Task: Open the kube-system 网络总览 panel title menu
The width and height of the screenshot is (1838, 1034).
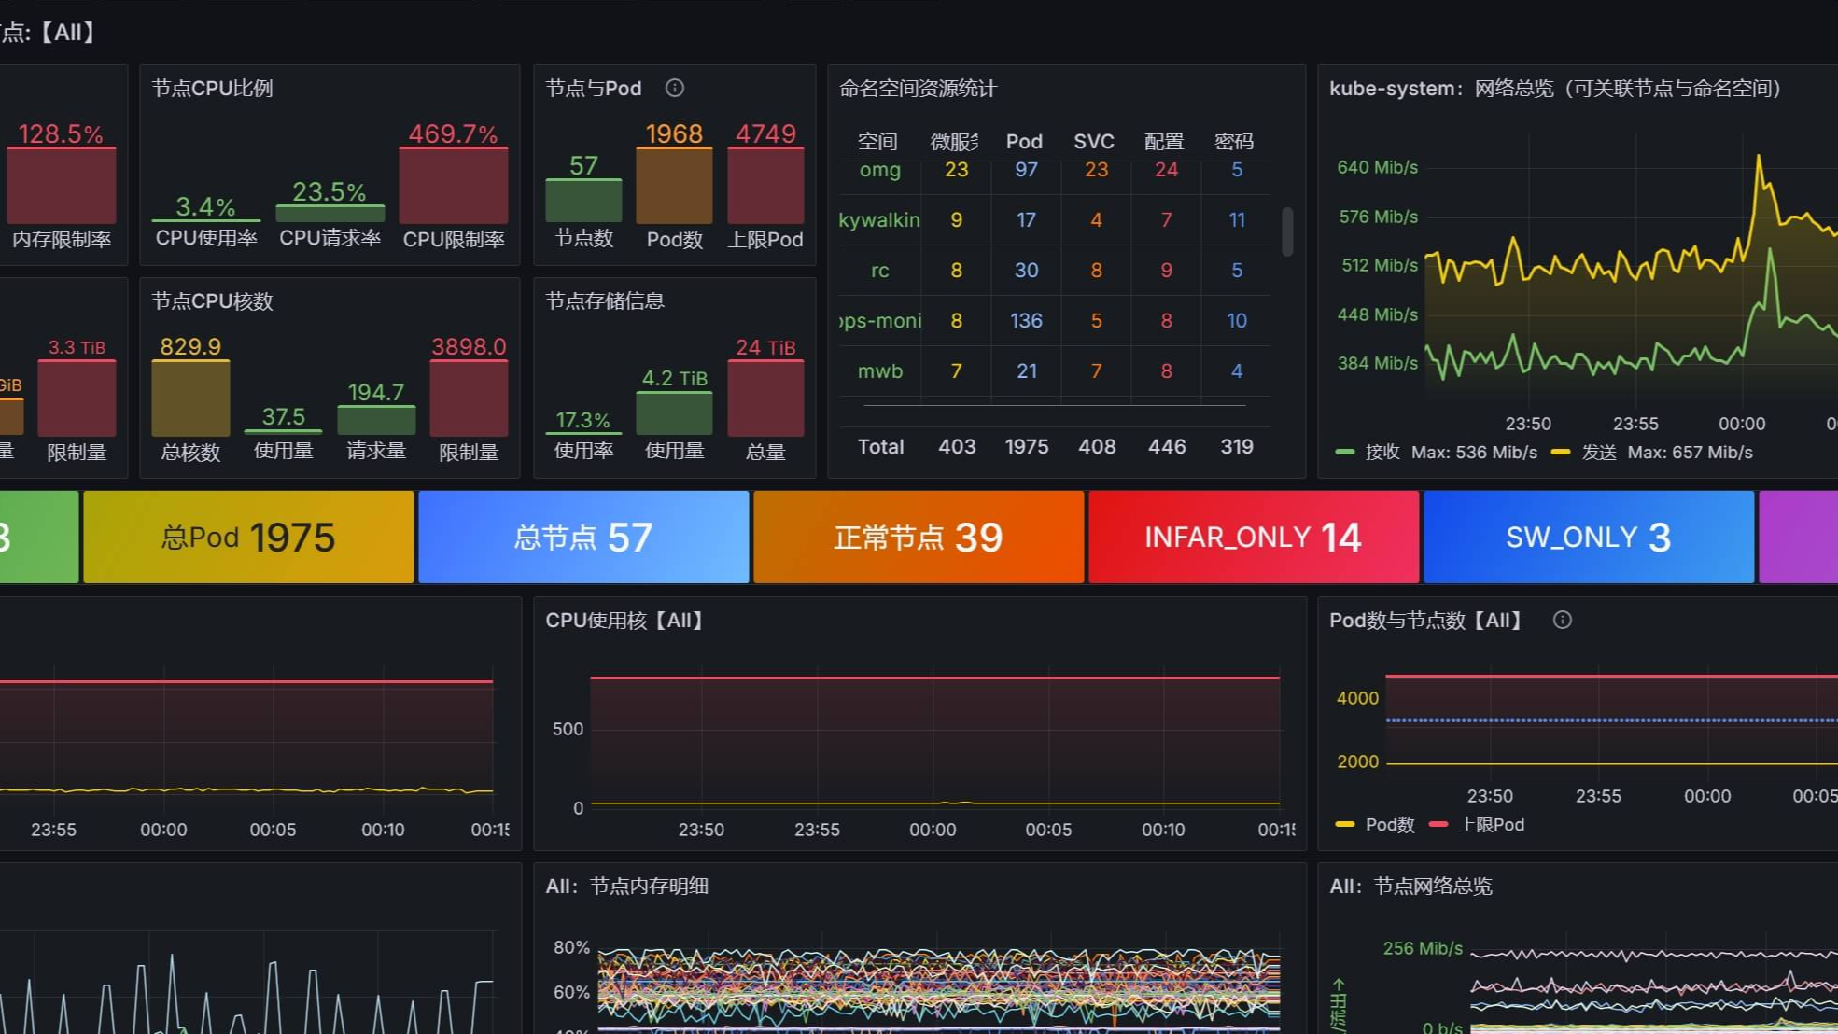Action: pyautogui.click(x=1556, y=88)
